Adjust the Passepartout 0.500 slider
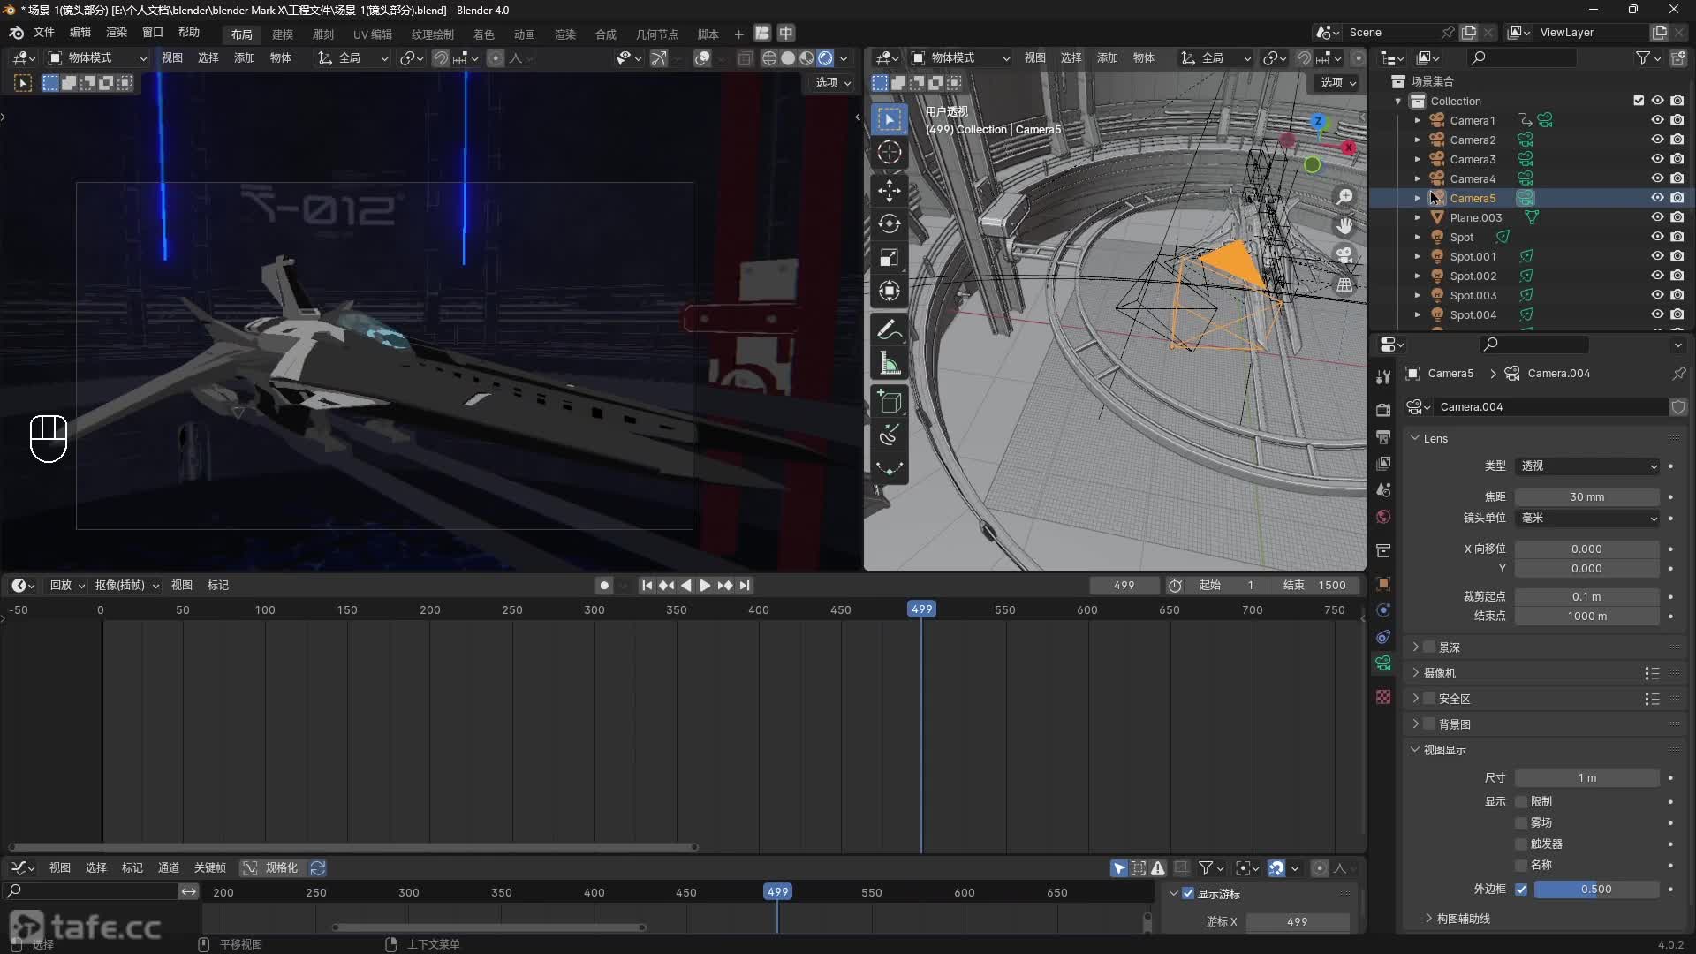 coord(1596,890)
